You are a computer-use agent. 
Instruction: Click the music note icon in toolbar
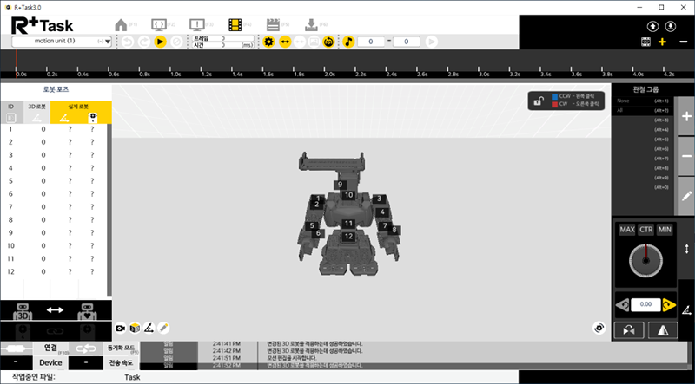click(x=348, y=41)
